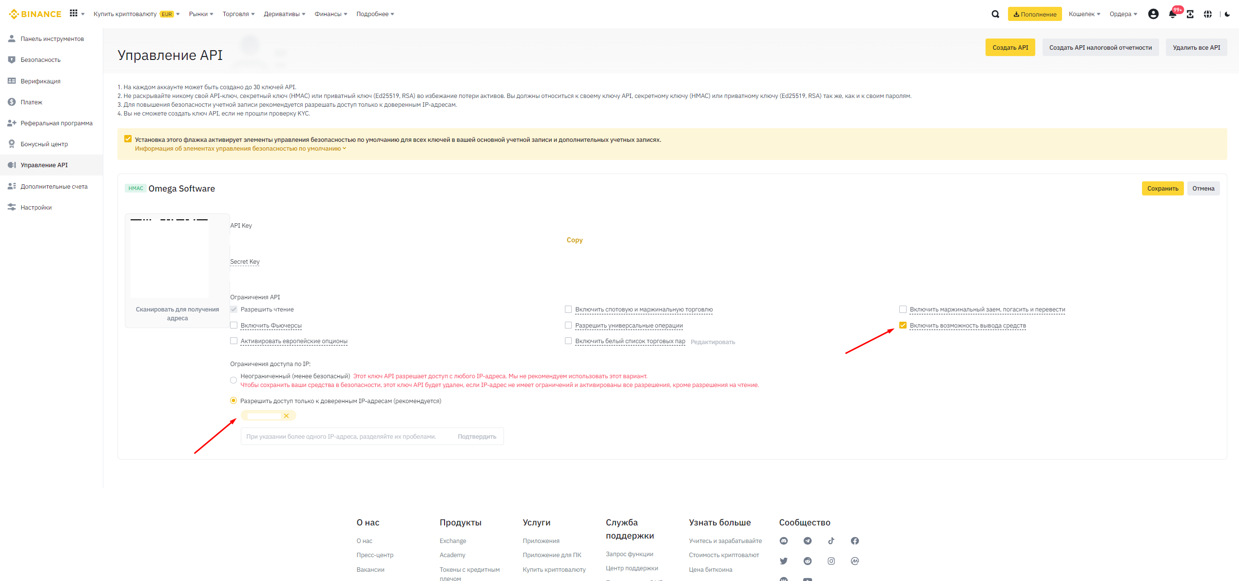The width and height of the screenshot is (1239, 581).
Task: Remove the trusted IP address tag
Action: (x=286, y=416)
